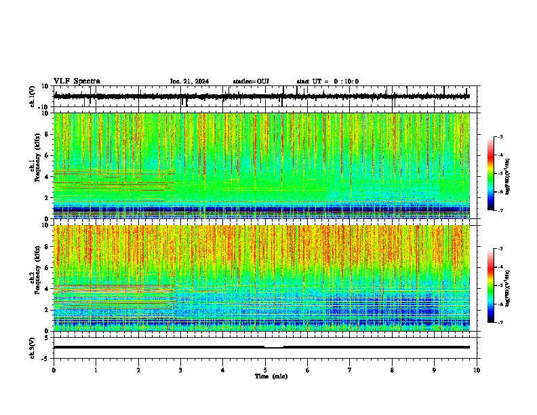Click the "ch.3(V)" axis label
Image resolution: width=537 pixels, height=415 pixels.
click(x=33, y=348)
